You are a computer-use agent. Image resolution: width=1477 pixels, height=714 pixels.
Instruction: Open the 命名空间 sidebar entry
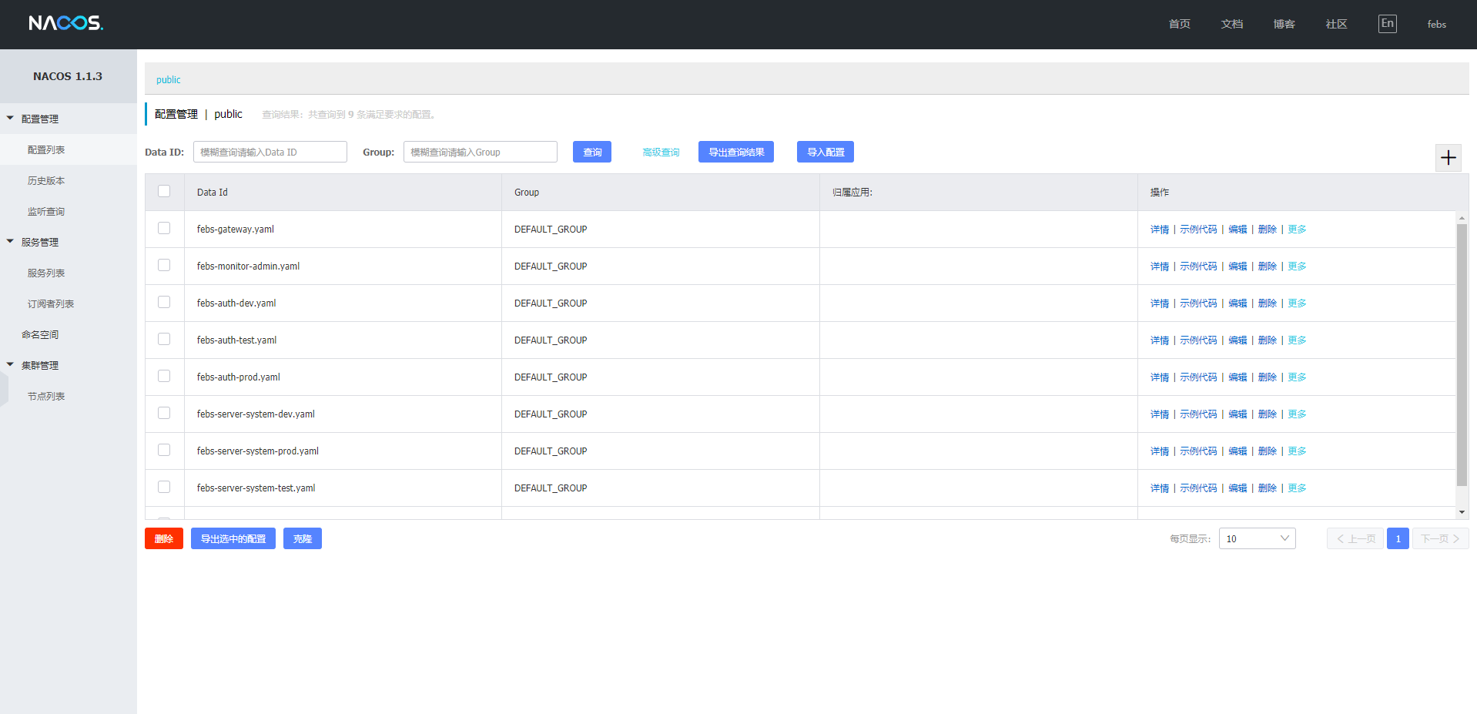tap(41, 334)
